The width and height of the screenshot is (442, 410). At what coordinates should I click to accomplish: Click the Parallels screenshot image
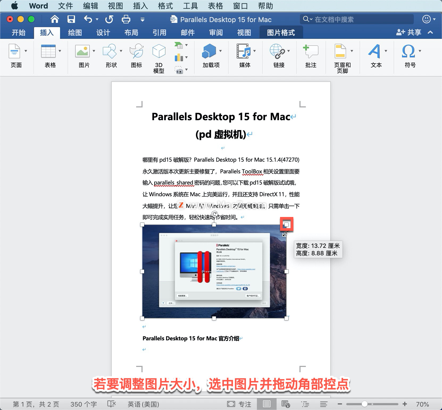click(x=214, y=271)
